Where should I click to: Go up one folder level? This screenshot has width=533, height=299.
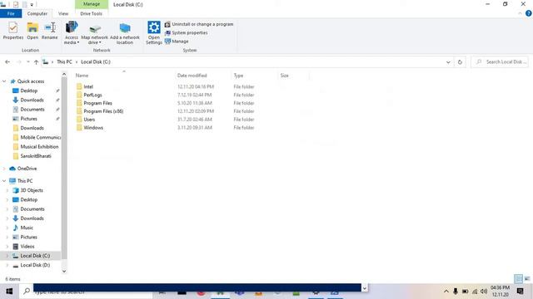click(36, 62)
